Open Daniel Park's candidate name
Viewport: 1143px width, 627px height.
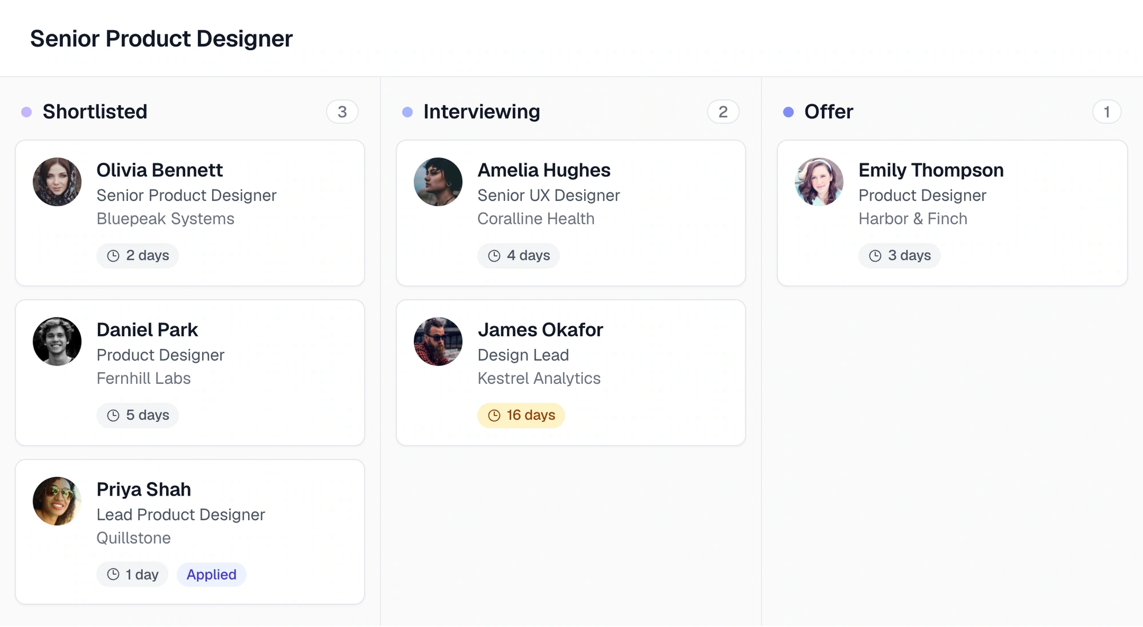(147, 330)
